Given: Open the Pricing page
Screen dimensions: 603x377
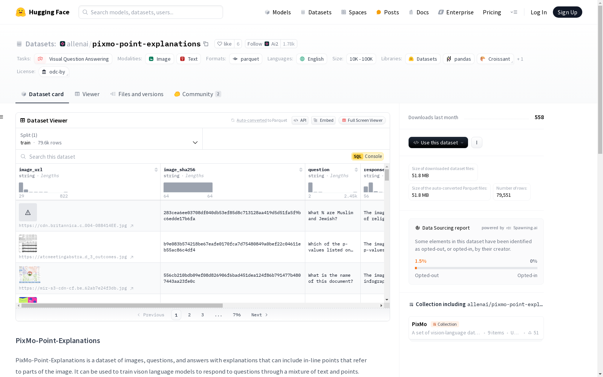Looking at the screenshot, I should tap(492, 12).
